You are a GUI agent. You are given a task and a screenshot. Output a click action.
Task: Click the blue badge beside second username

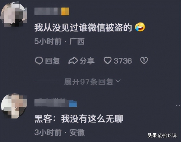(73, 103)
